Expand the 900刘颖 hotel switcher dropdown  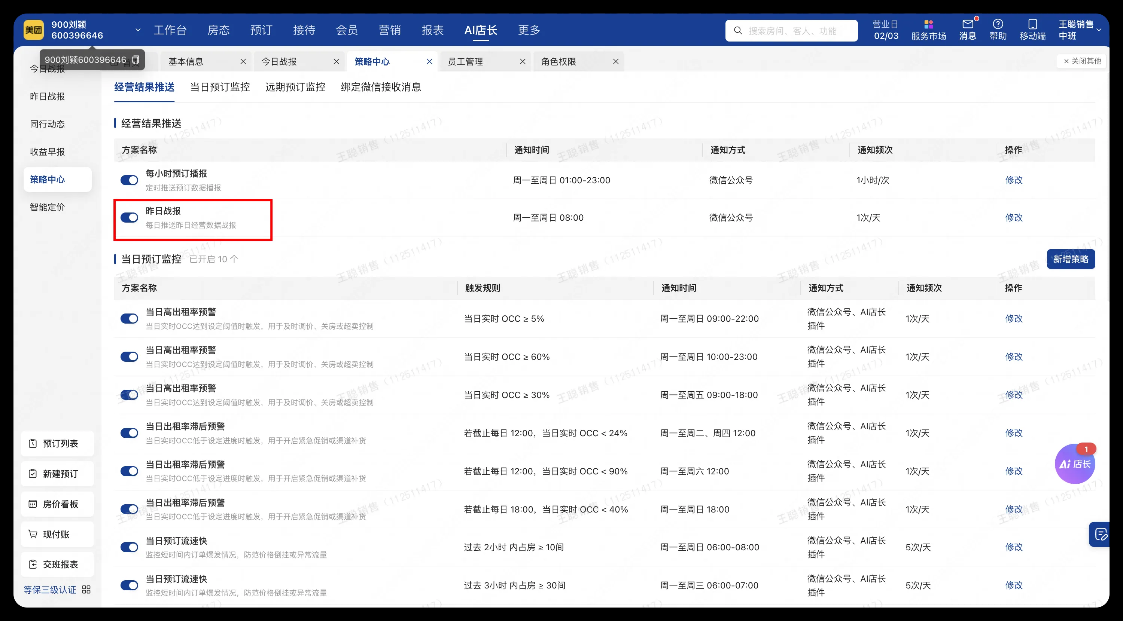[x=138, y=30]
